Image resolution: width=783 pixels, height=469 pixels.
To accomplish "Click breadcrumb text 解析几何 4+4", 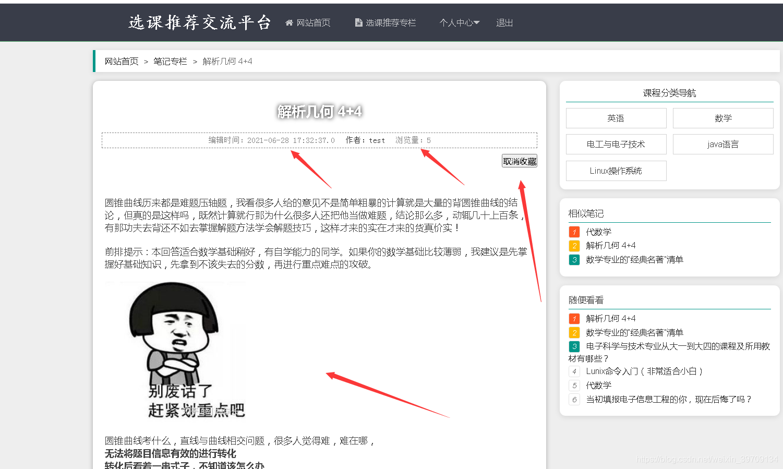I will (227, 62).
